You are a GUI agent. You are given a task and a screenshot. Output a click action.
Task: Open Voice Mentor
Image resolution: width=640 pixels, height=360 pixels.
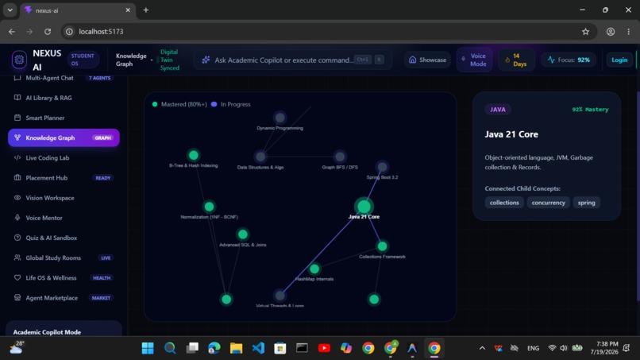pyautogui.click(x=64, y=218)
